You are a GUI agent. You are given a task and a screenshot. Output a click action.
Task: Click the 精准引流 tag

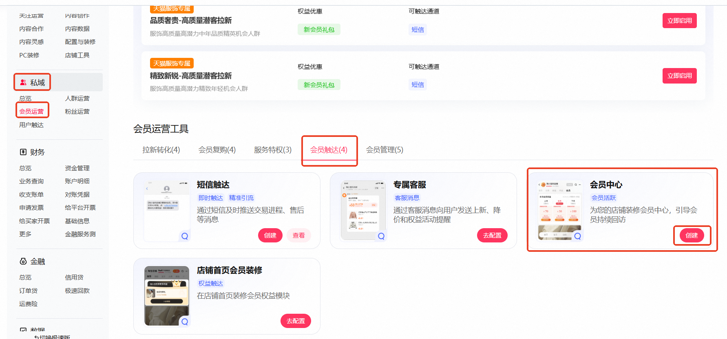241,198
